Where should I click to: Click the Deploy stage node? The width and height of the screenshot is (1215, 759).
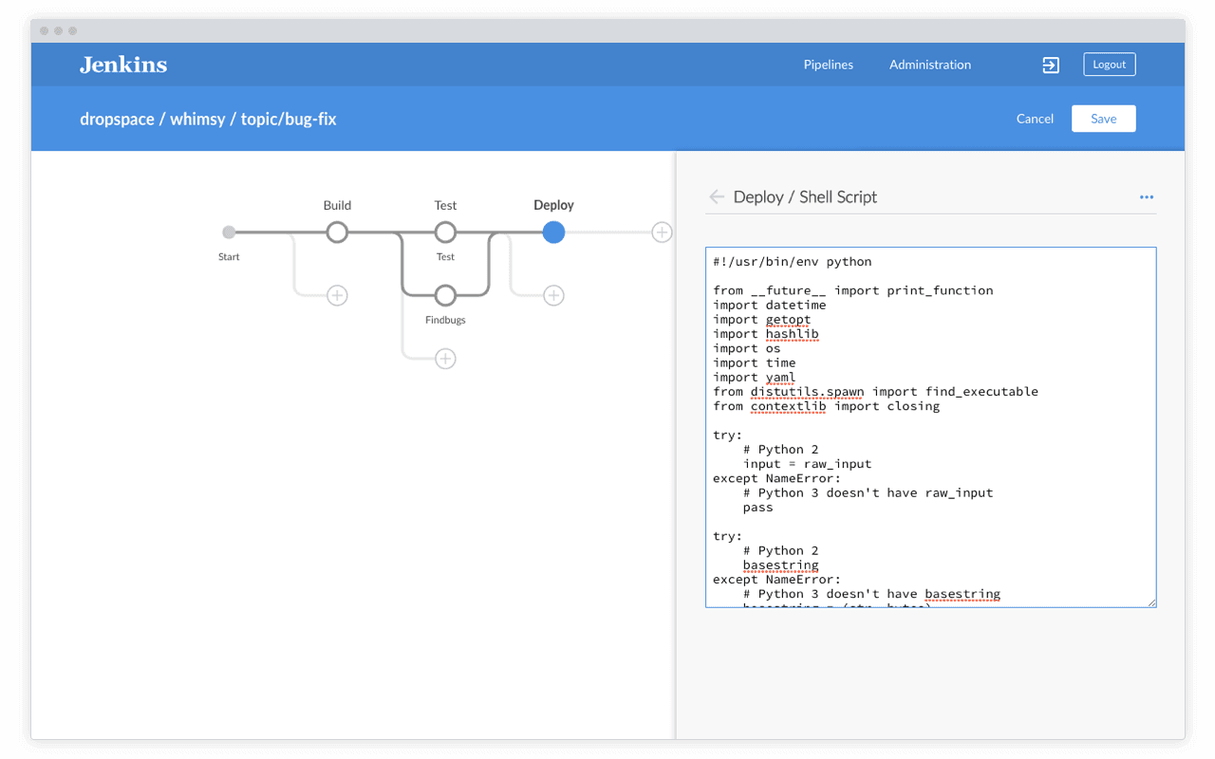click(x=553, y=232)
